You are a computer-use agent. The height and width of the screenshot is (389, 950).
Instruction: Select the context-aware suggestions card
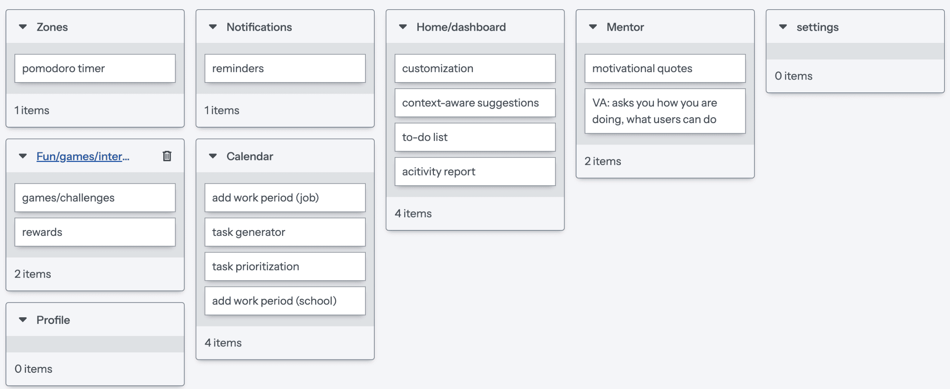click(475, 103)
